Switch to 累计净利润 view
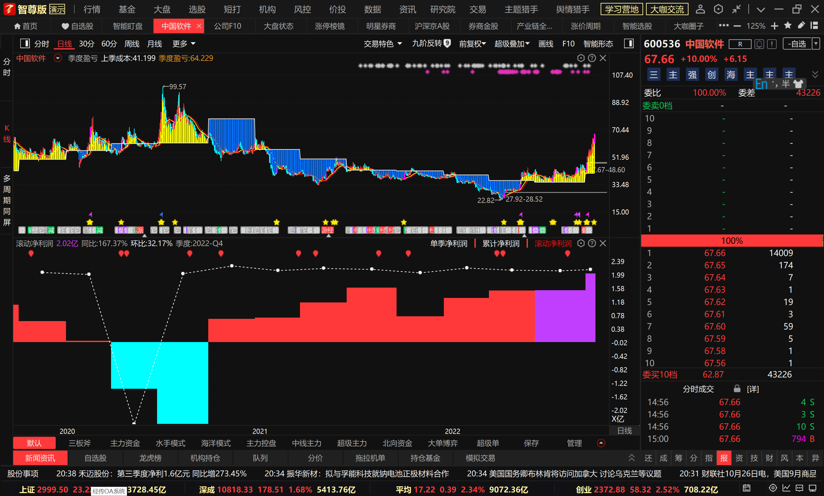This screenshot has height=496, width=824. [x=501, y=244]
